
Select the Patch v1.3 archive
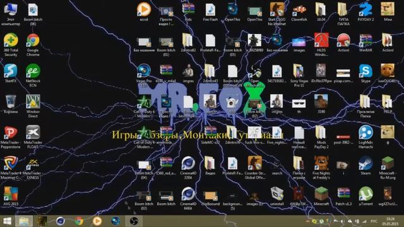(343, 196)
